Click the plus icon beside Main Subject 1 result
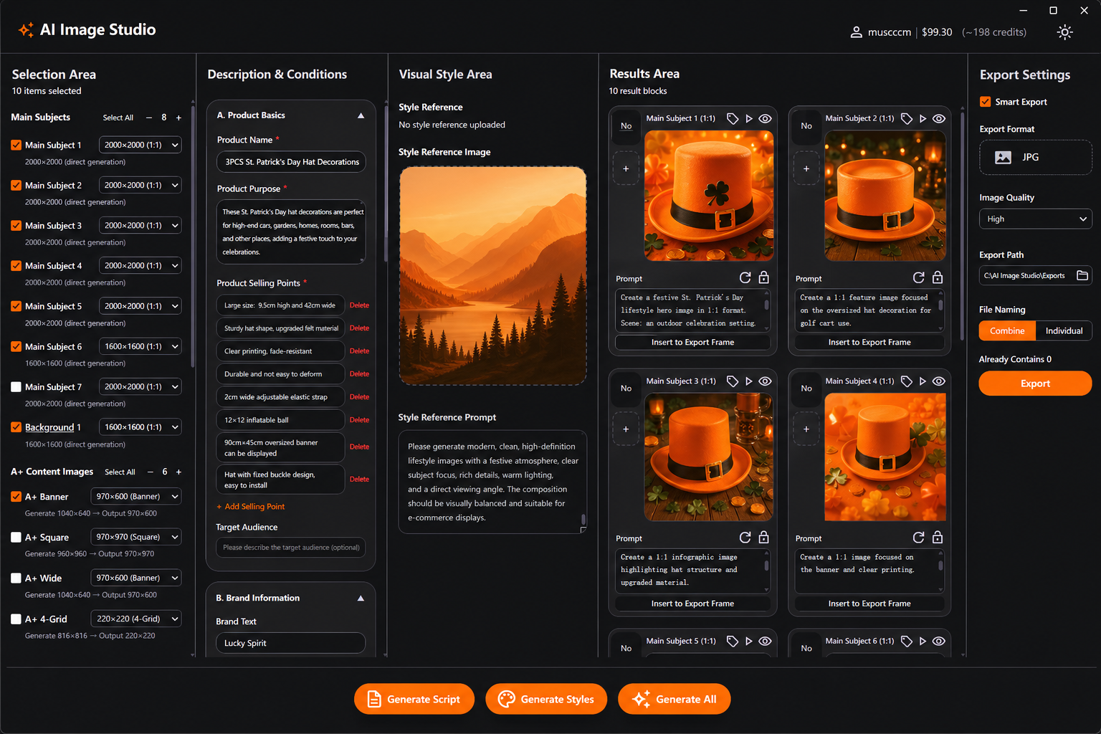 coord(626,168)
